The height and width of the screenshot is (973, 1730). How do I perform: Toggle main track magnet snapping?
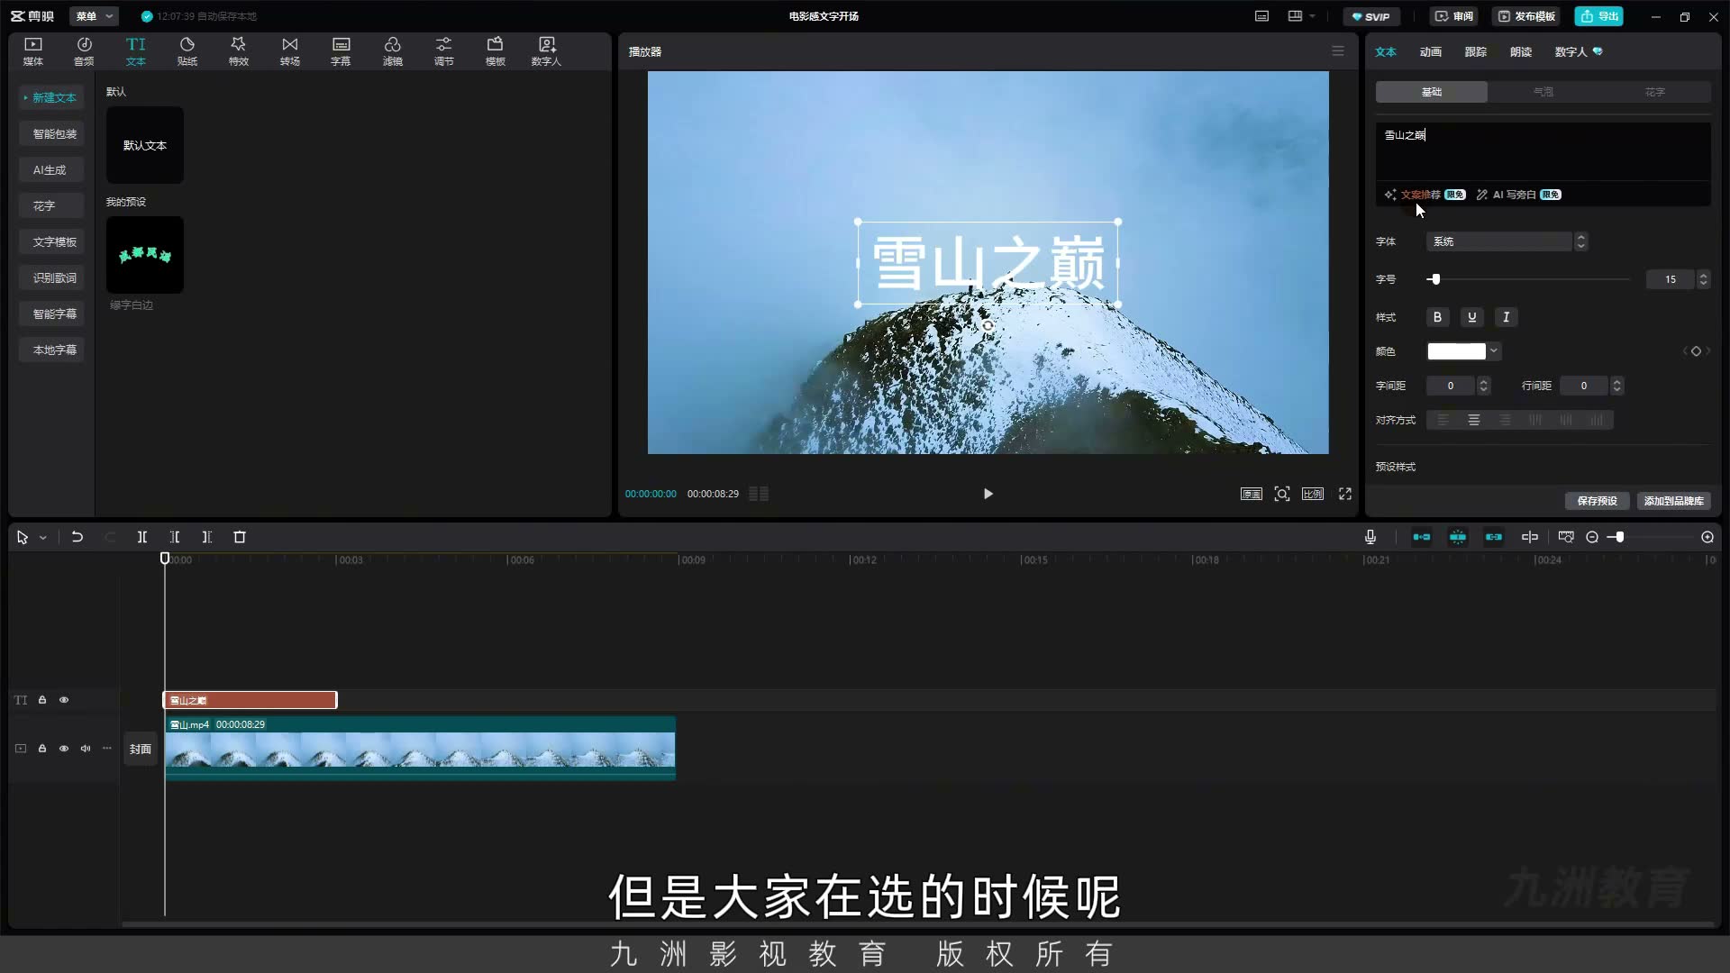pyautogui.click(x=1422, y=537)
